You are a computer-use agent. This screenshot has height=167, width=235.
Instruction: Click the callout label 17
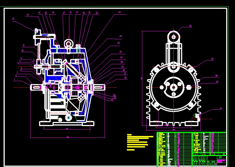pyautogui.click(x=64, y=13)
